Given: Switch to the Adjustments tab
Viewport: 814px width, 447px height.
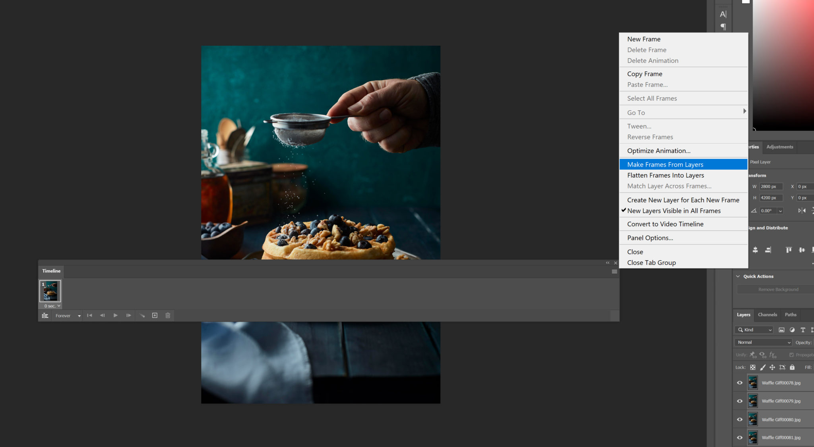Looking at the screenshot, I should (x=779, y=147).
